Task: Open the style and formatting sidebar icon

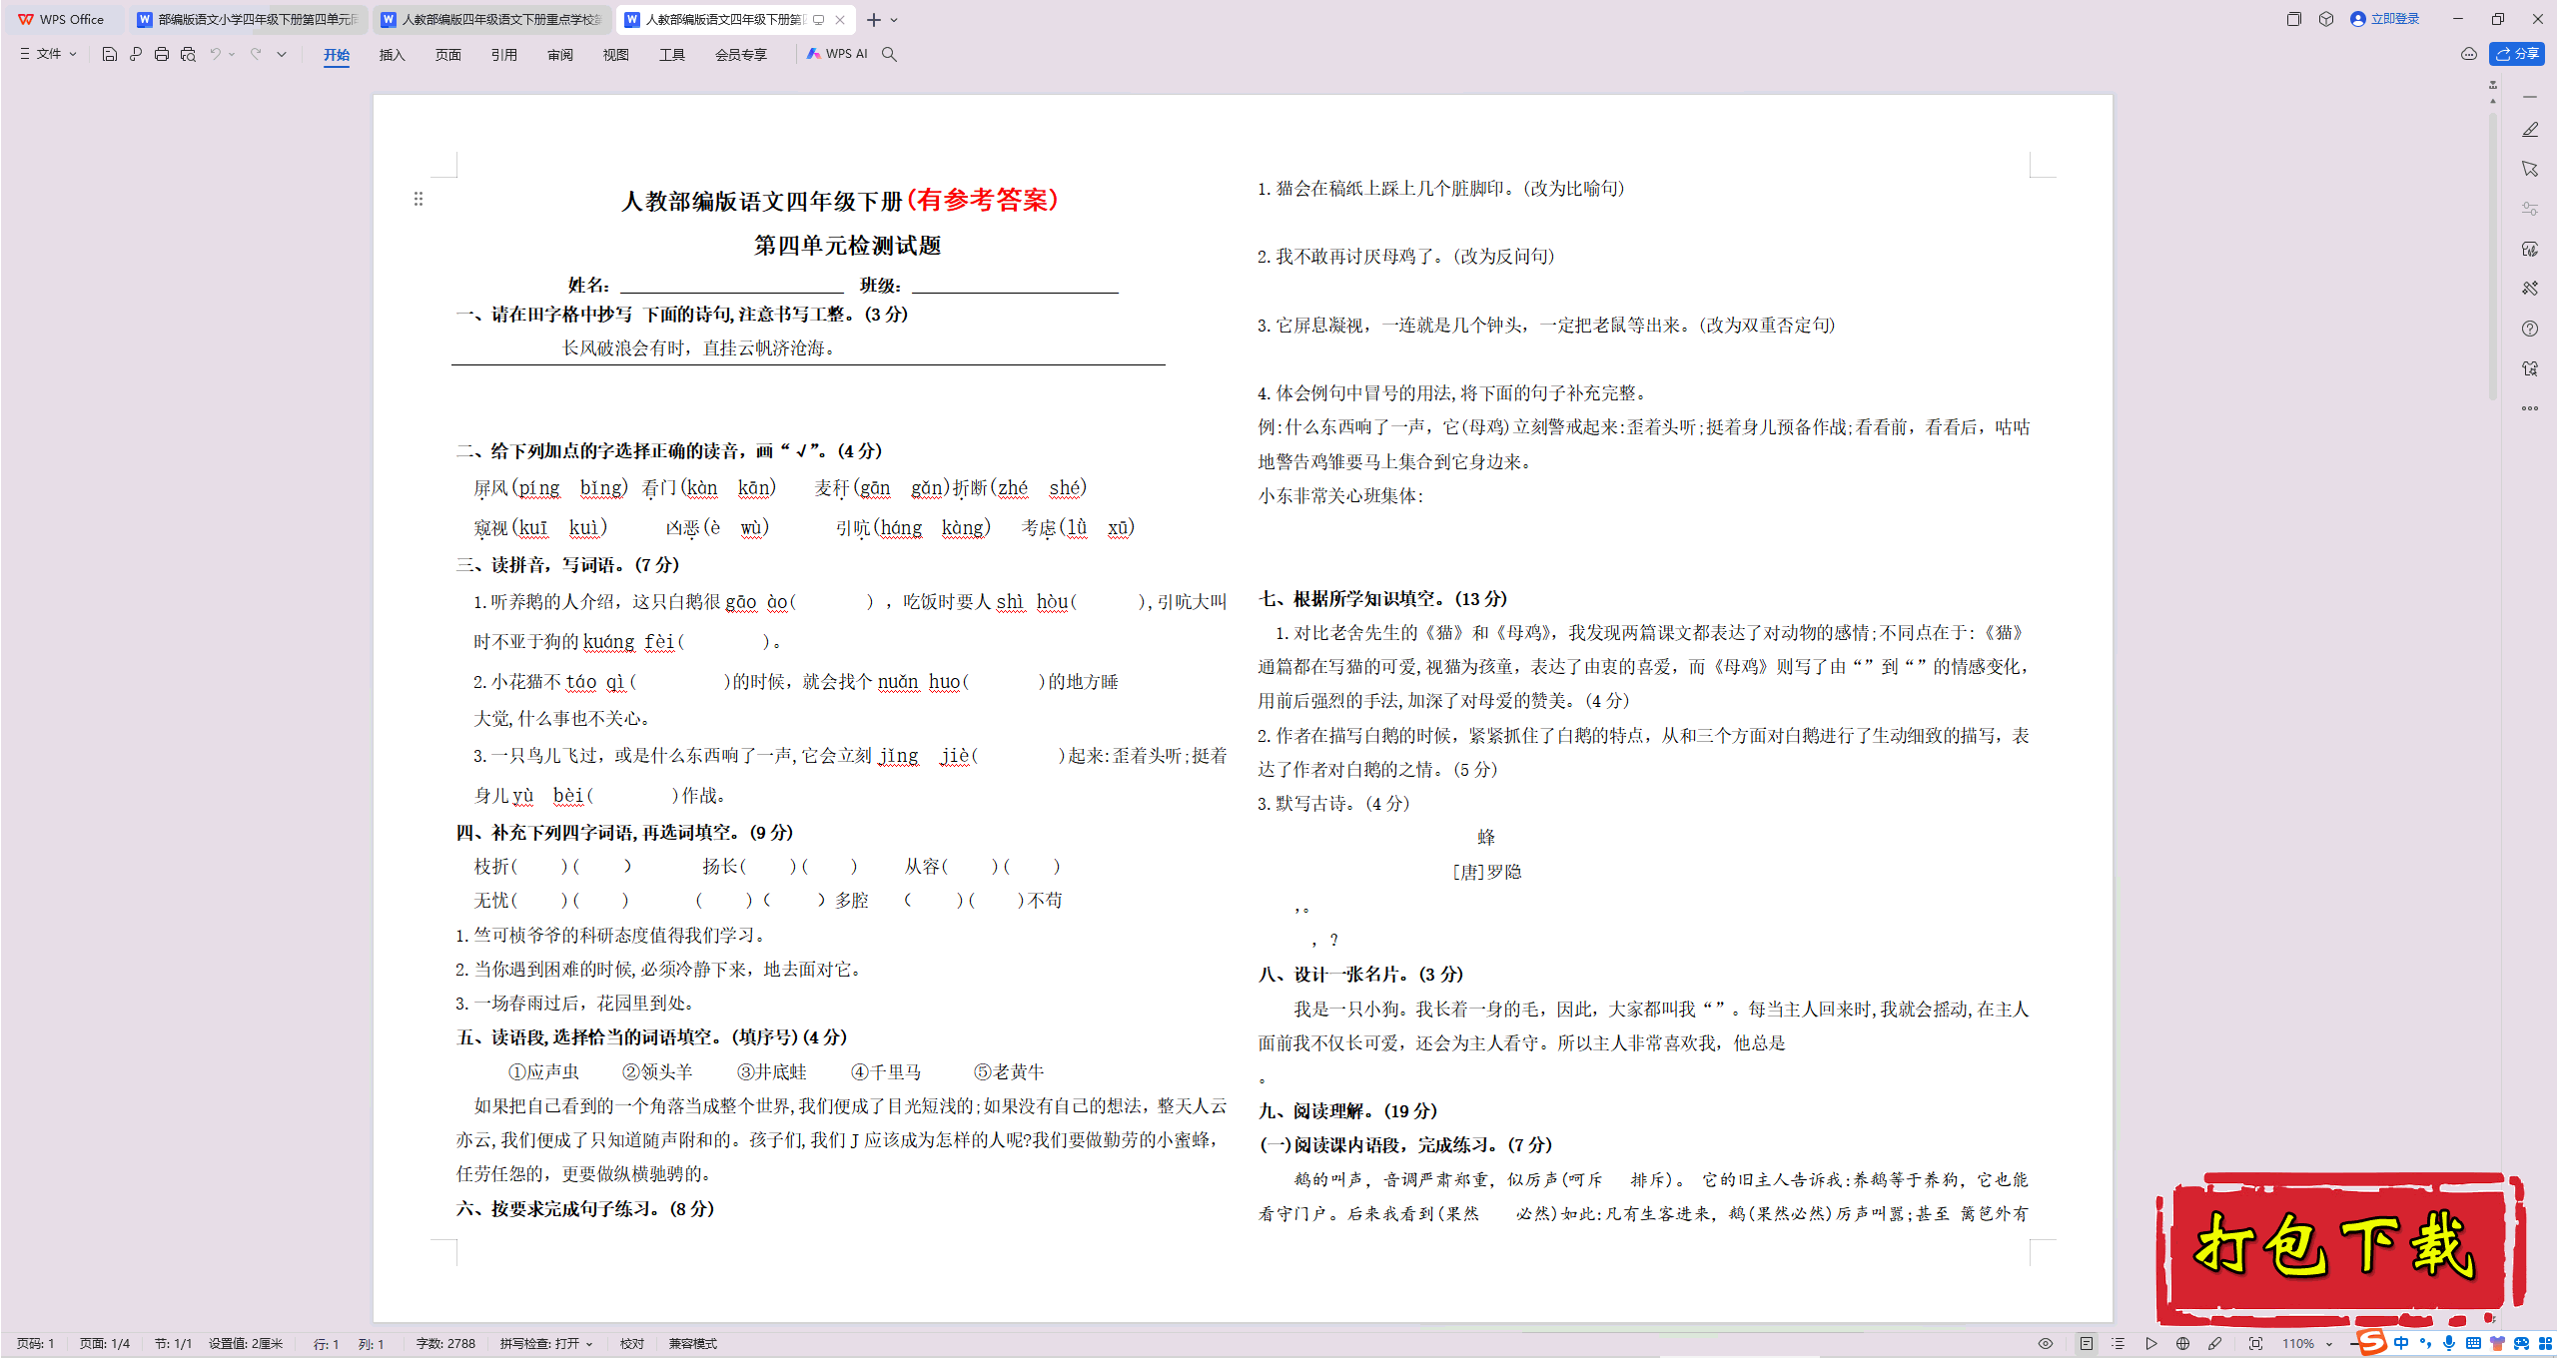Action: [2530, 209]
